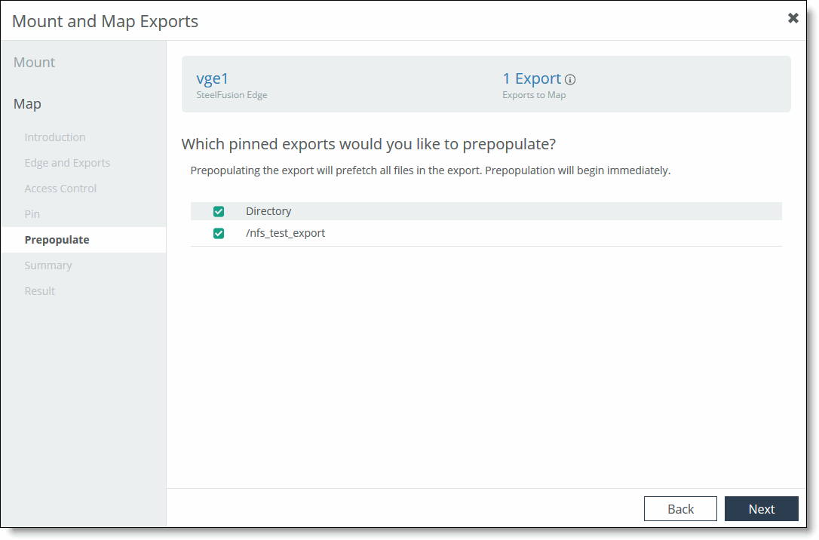Viewport: 819px width, 540px height.
Task: Click the Back button
Action: coord(680,508)
